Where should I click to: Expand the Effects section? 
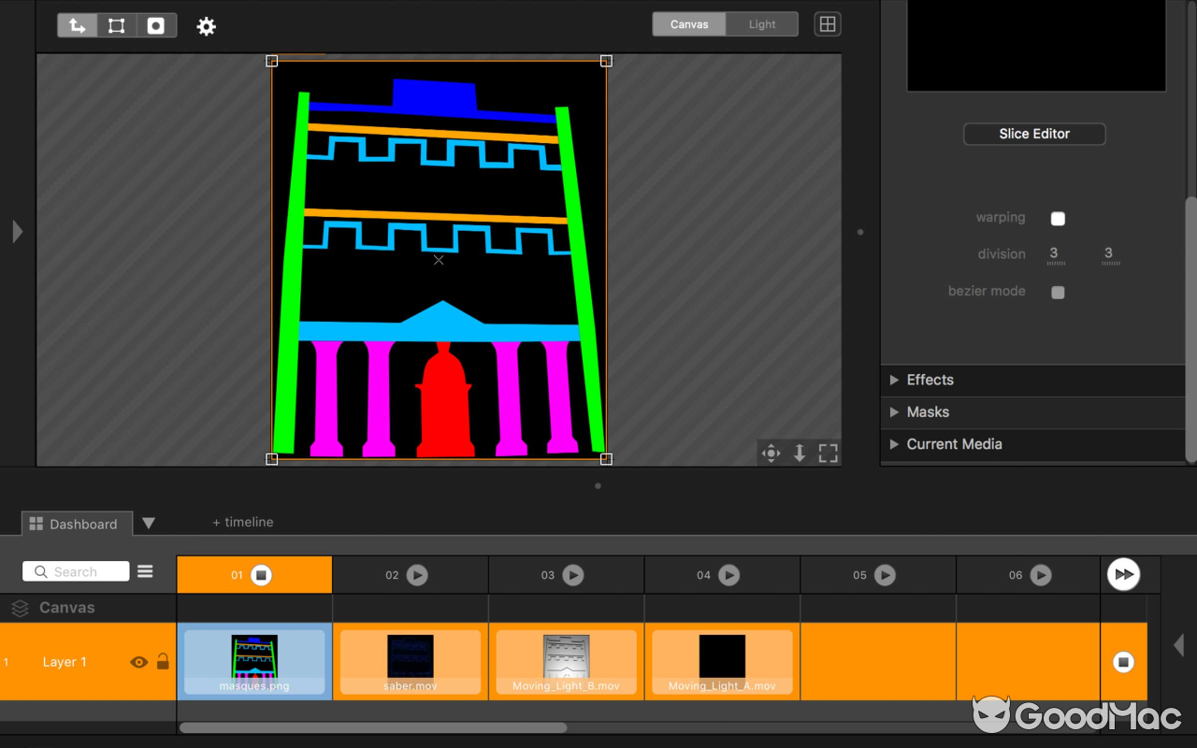point(930,380)
